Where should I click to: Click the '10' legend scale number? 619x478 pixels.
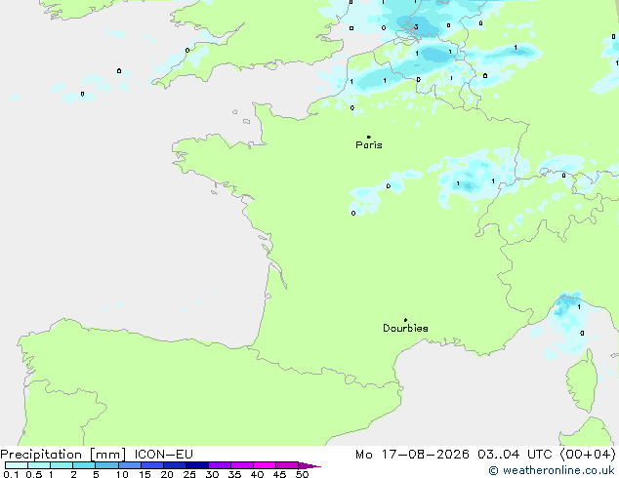point(122,474)
